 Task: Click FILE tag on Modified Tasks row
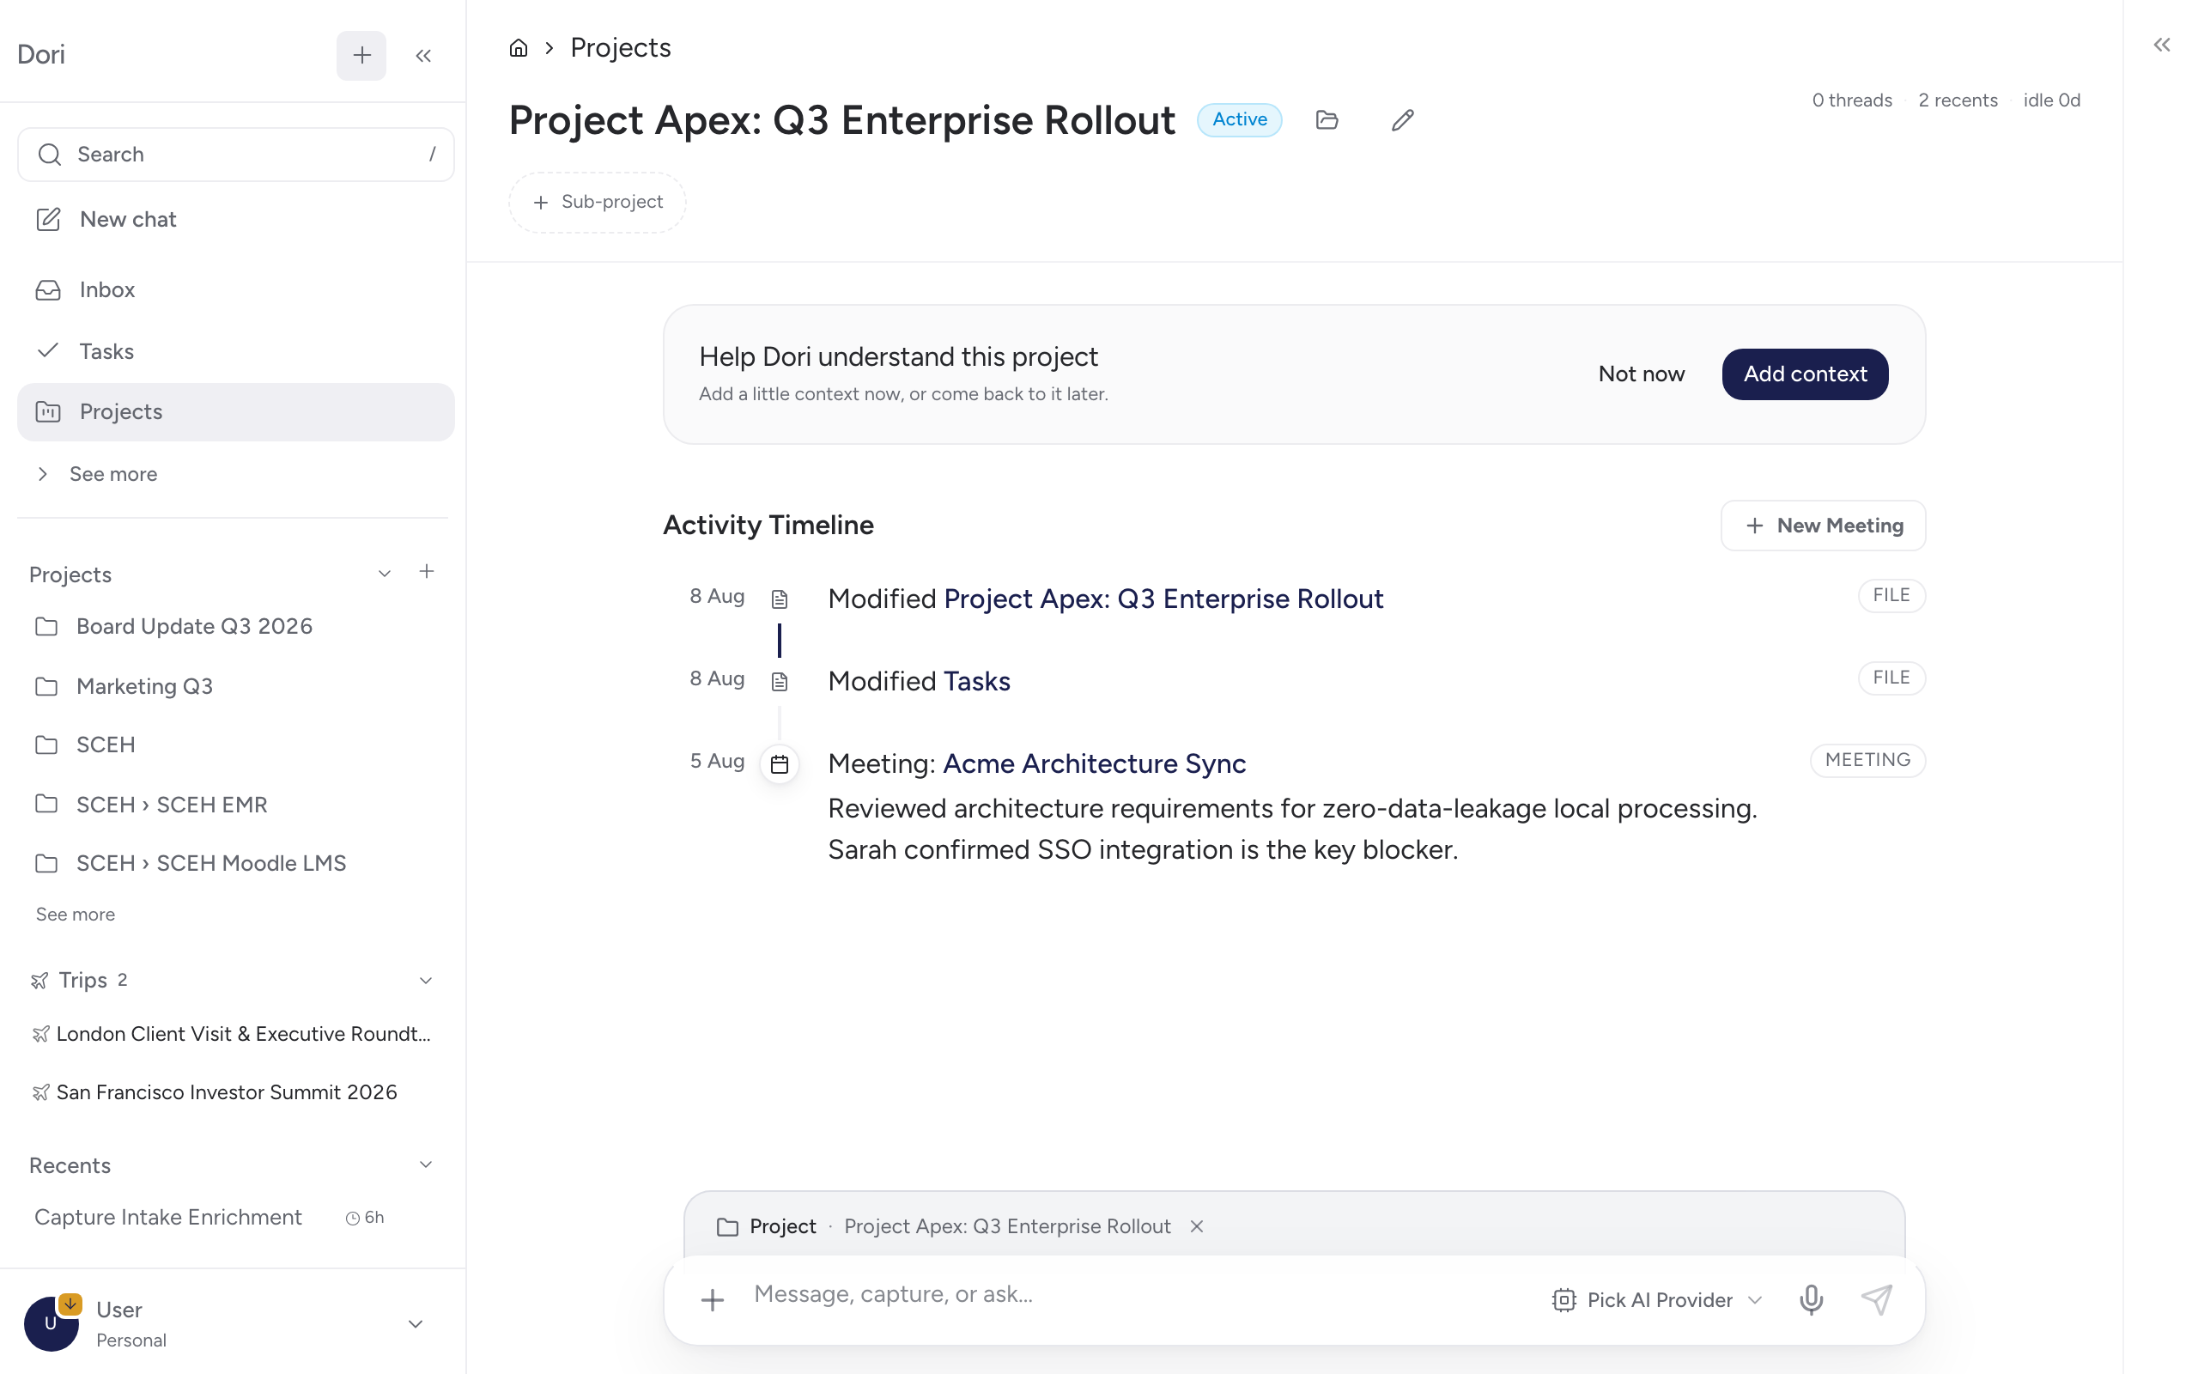point(1891,678)
